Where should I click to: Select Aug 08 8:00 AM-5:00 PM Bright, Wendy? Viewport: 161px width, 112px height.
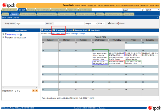133,58
